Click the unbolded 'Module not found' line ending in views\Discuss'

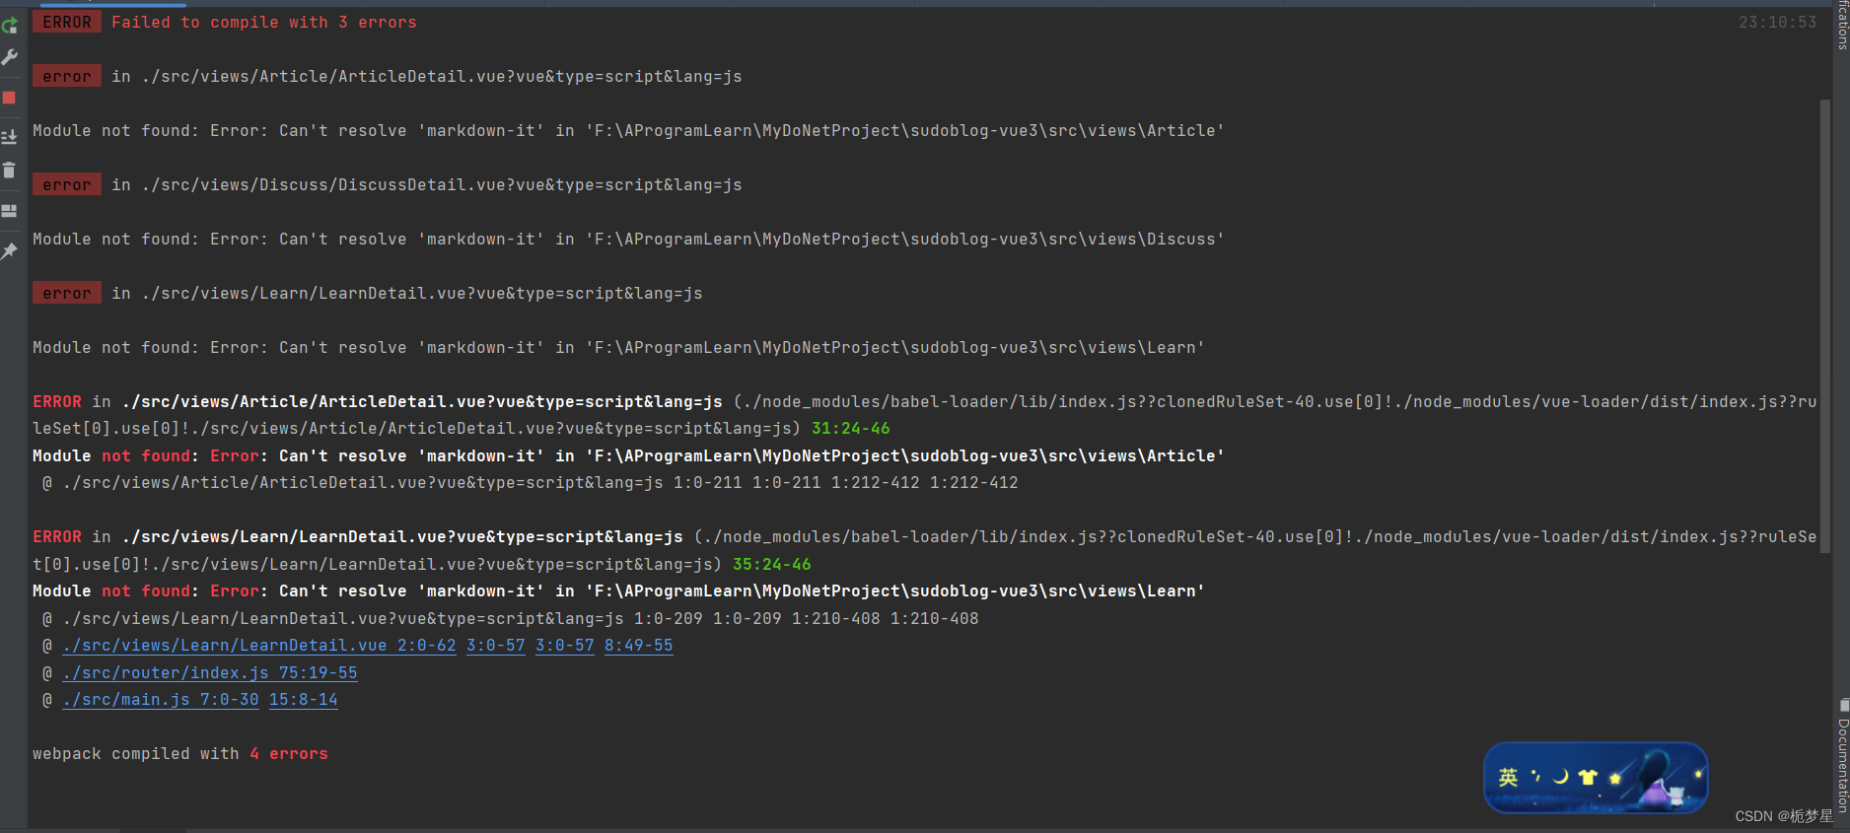click(628, 240)
